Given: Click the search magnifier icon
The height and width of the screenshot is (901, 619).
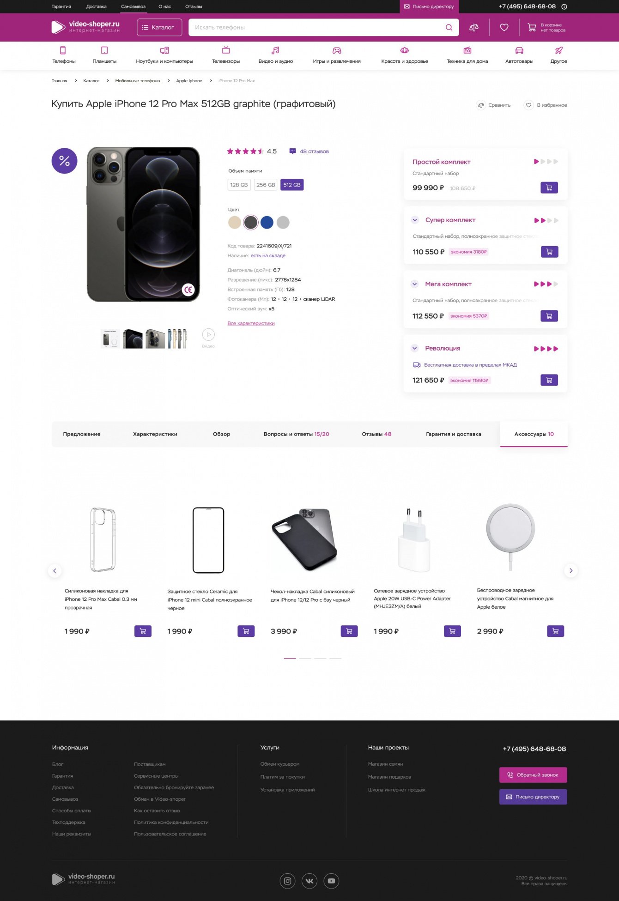Looking at the screenshot, I should pyautogui.click(x=449, y=27).
